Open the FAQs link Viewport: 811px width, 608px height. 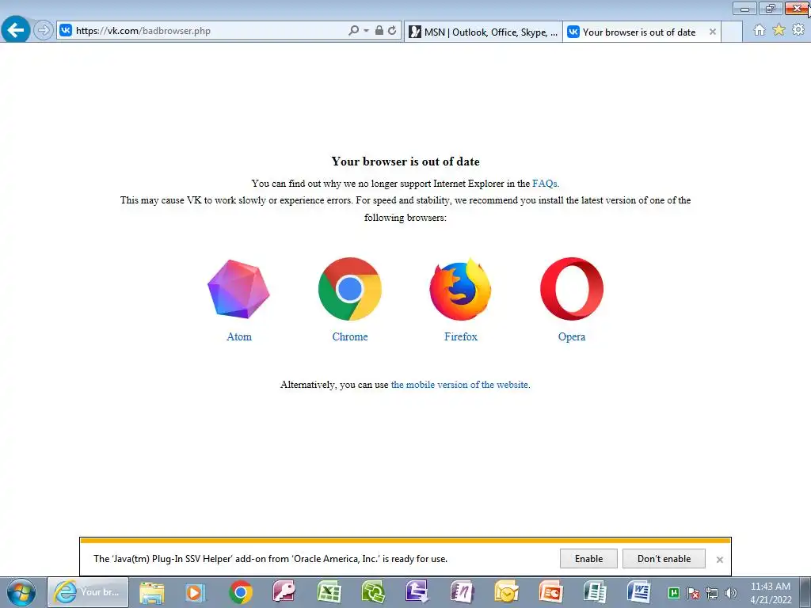[x=545, y=184]
